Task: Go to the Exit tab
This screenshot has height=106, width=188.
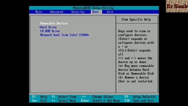Action: [110, 12]
